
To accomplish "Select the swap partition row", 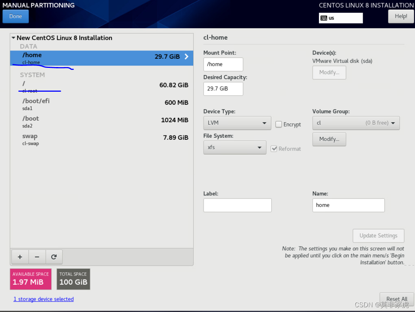I will click(x=102, y=139).
